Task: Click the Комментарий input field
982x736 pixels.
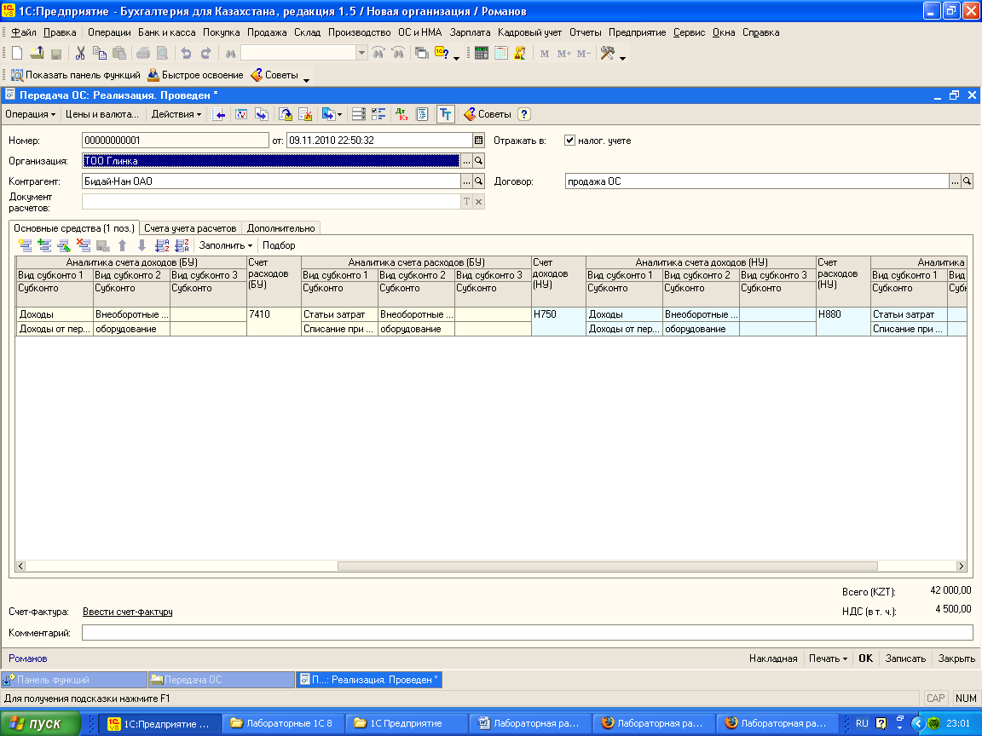Action: pos(528,633)
